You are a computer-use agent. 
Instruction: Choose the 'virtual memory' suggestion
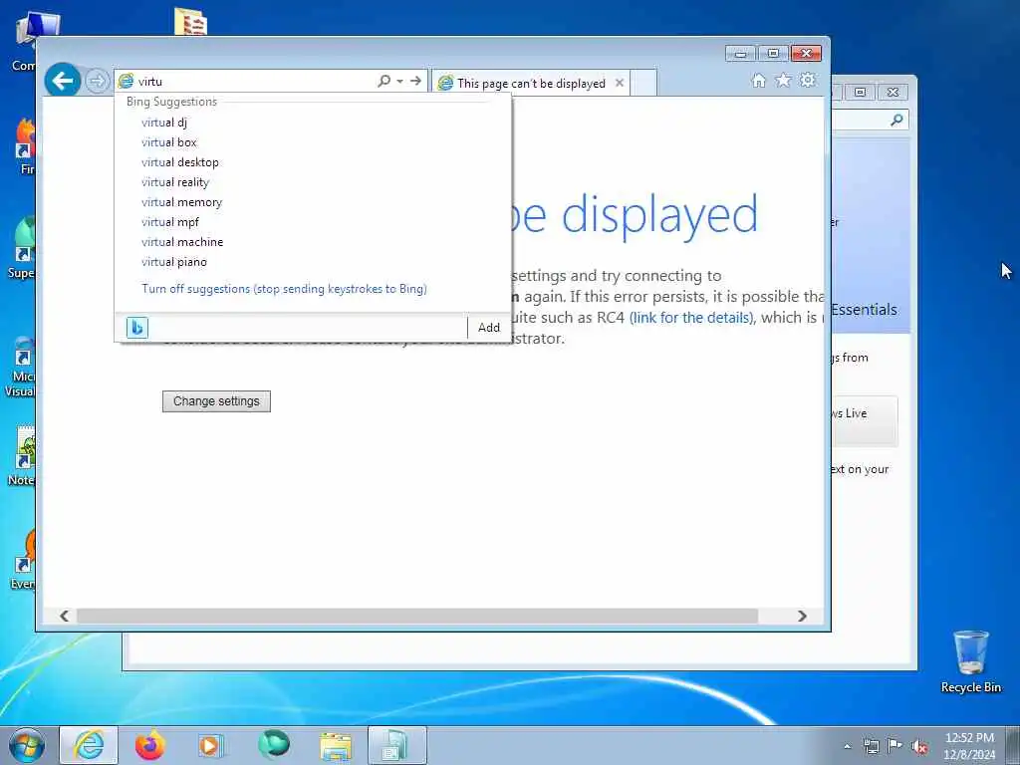click(x=313, y=202)
